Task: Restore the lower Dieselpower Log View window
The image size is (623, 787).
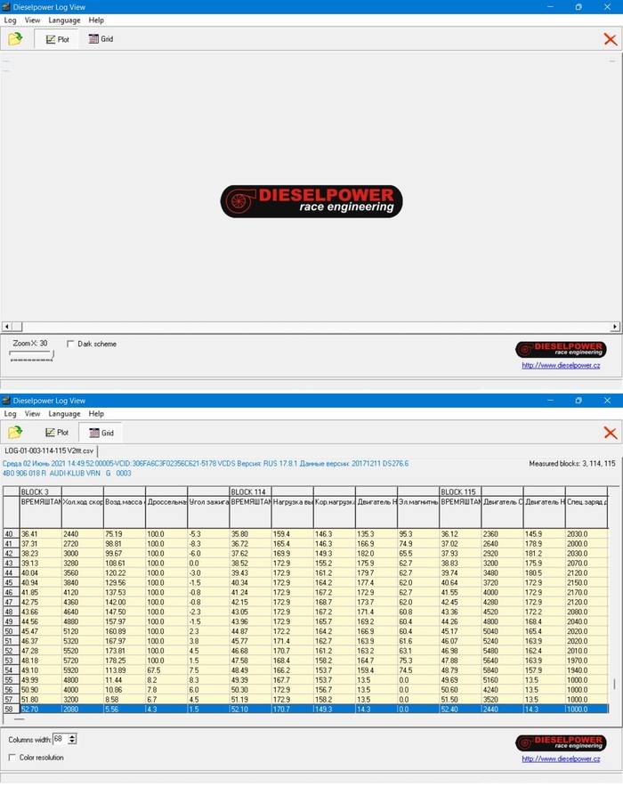Action: (578, 401)
